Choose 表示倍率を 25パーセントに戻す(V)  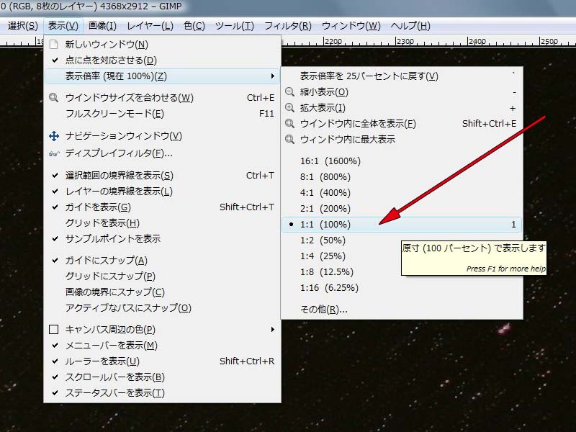coord(402,76)
